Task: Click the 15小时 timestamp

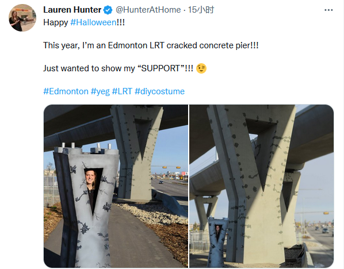Action: click(201, 10)
